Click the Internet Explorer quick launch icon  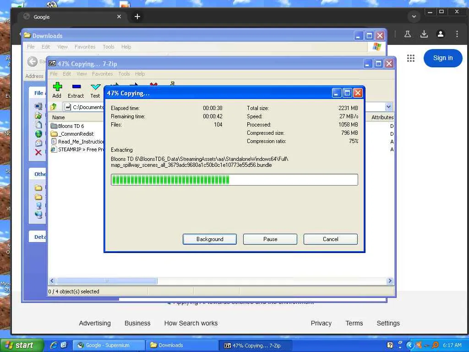coord(54,345)
